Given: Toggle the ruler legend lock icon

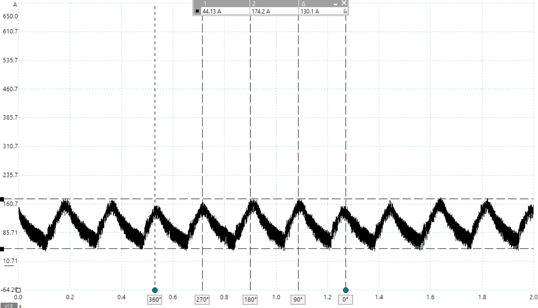Looking at the screenshot, I should click(345, 11).
